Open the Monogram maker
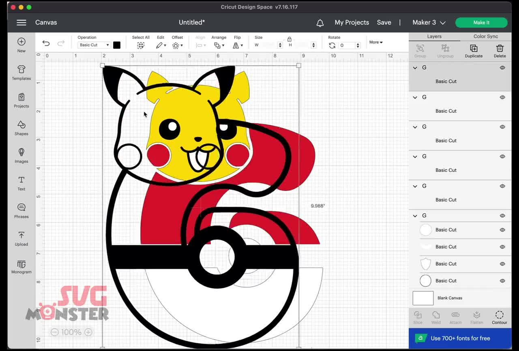This screenshot has width=519, height=351. click(x=21, y=266)
